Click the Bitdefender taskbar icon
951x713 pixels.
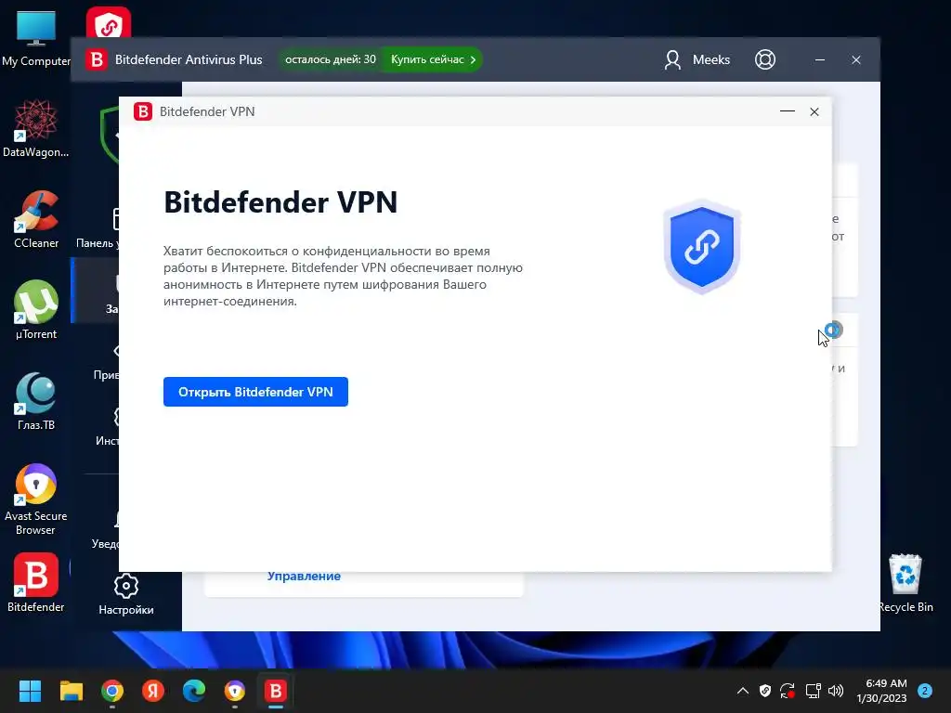pyautogui.click(x=275, y=691)
